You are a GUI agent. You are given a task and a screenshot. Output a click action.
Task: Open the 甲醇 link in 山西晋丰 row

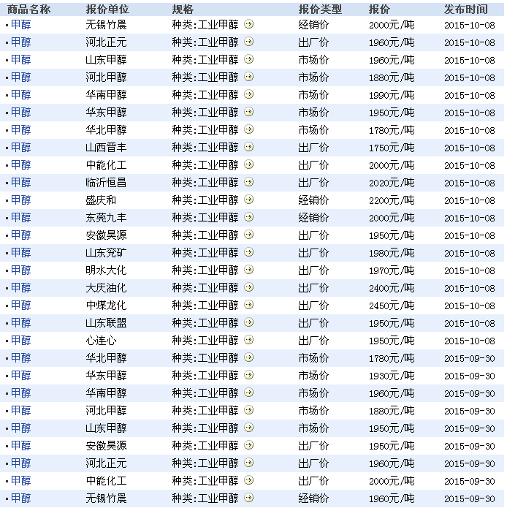click(x=21, y=148)
